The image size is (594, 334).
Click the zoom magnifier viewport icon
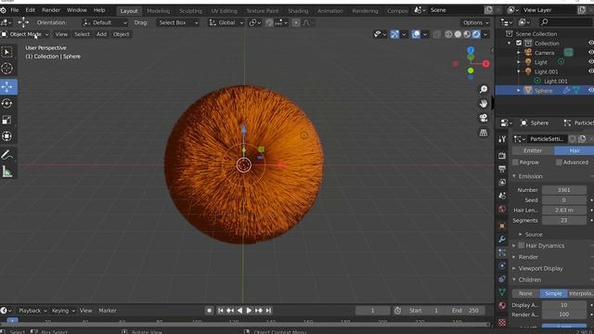point(484,89)
